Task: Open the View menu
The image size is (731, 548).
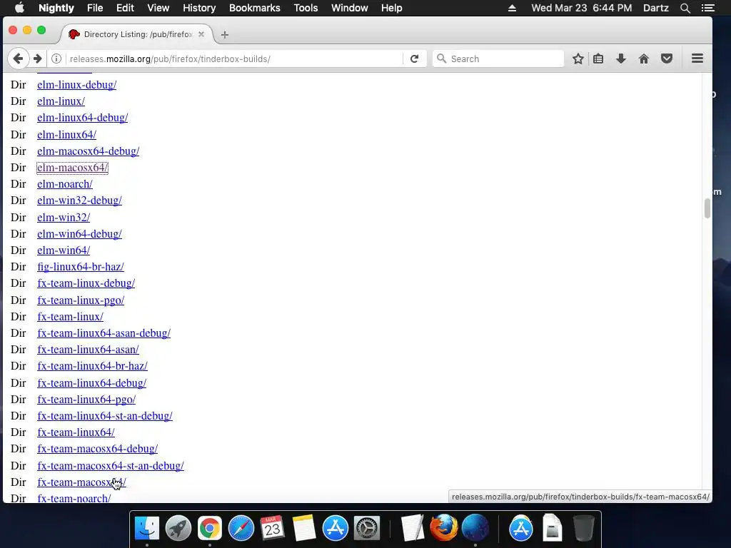Action: (x=158, y=8)
